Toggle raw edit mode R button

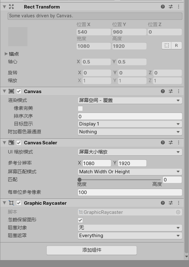point(176,46)
